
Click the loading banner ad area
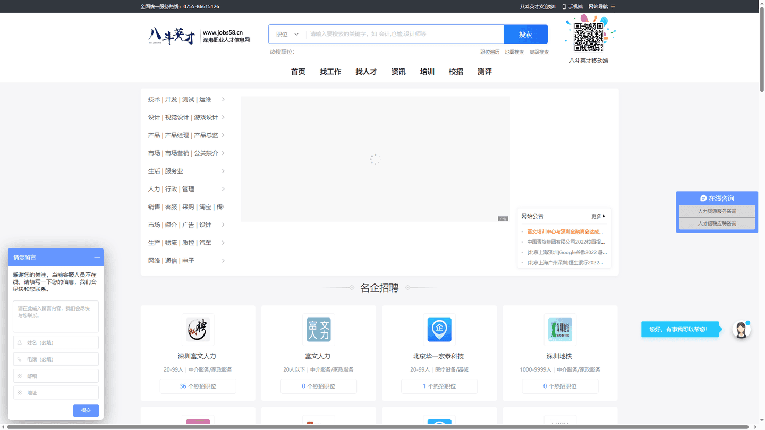coord(376,159)
